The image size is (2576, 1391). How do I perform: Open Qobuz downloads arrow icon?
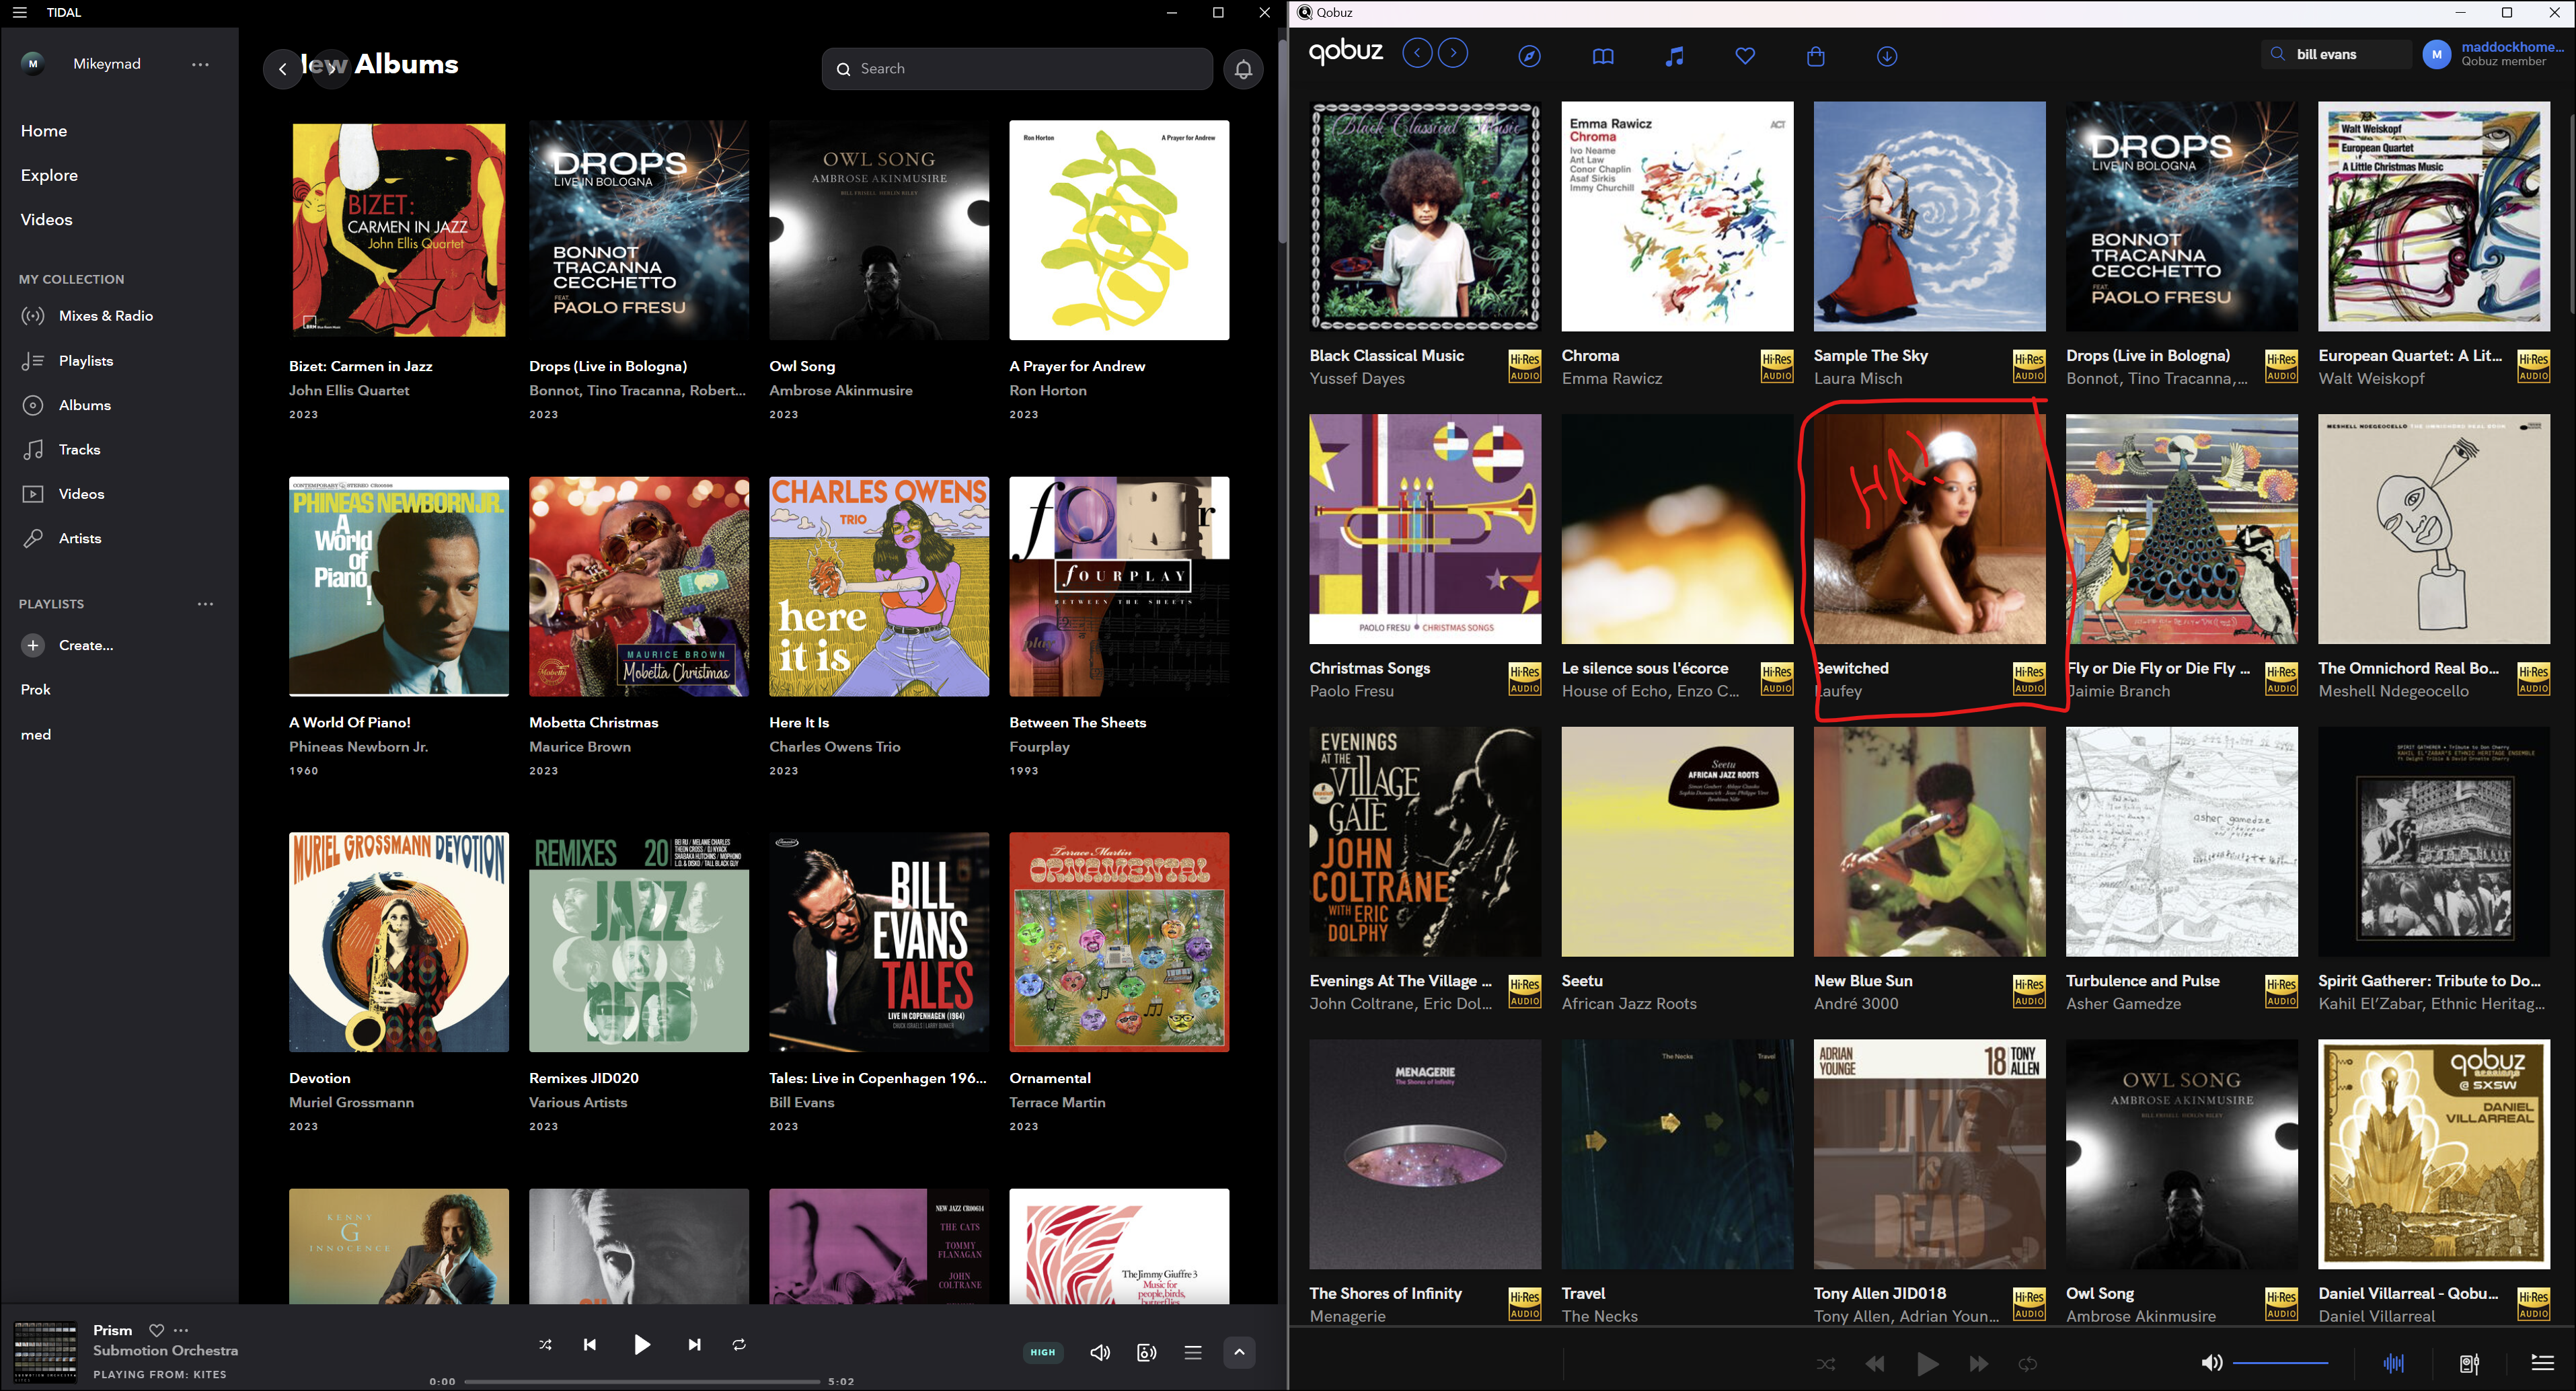[x=1887, y=56]
